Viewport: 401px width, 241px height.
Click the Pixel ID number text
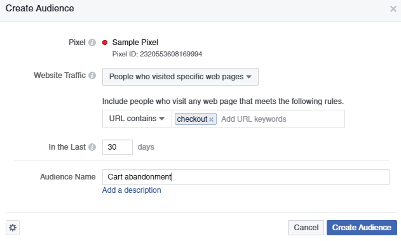(171, 54)
